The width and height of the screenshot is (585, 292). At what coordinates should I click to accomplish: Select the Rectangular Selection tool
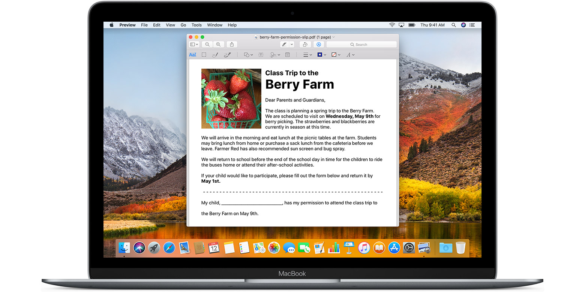[x=204, y=55]
